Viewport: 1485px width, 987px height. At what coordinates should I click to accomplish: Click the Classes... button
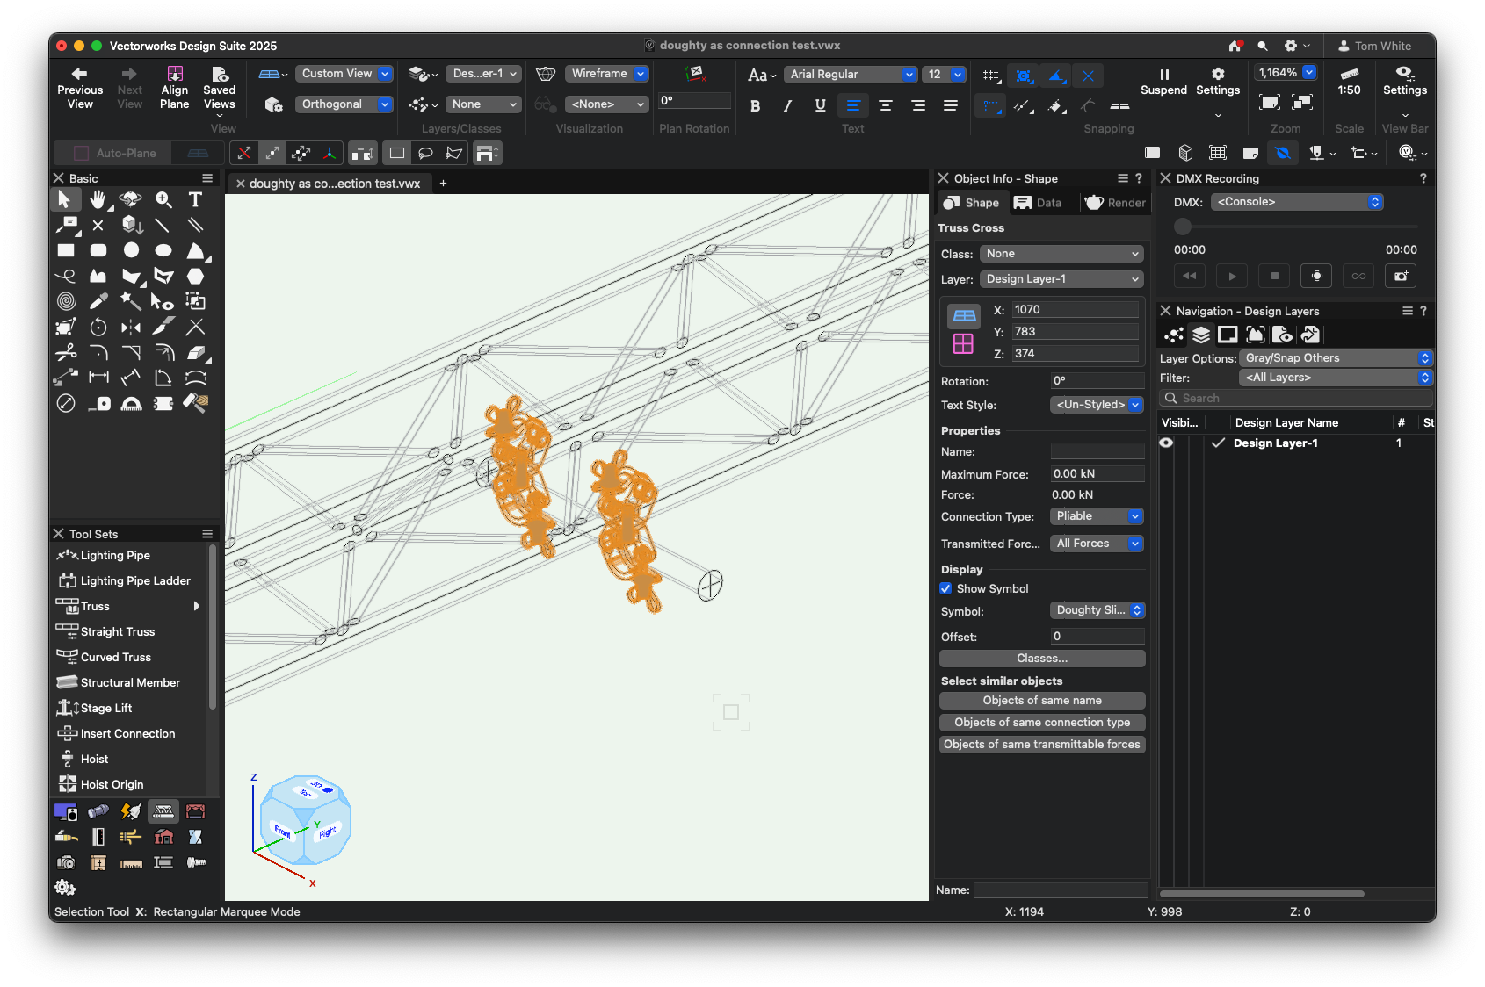click(x=1042, y=659)
